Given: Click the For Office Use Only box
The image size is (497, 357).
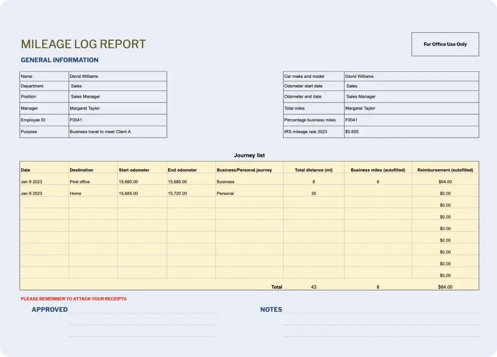Looking at the screenshot, I should [x=445, y=44].
